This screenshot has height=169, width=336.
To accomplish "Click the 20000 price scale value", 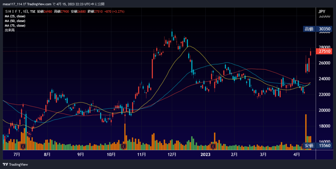I will coord(324,110).
